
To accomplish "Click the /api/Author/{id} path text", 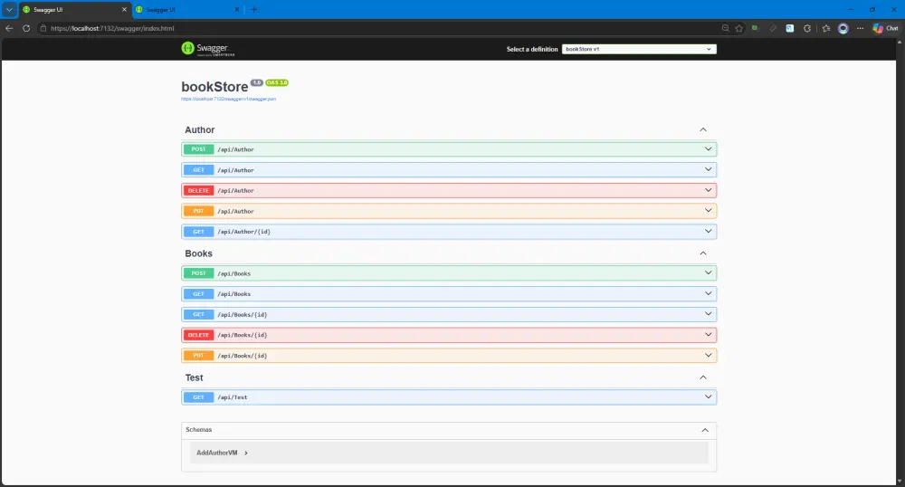I will (243, 232).
